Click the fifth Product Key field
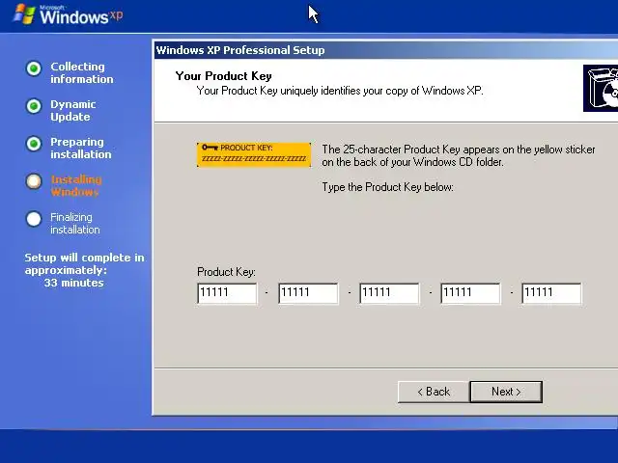618x463 pixels. [x=551, y=293]
